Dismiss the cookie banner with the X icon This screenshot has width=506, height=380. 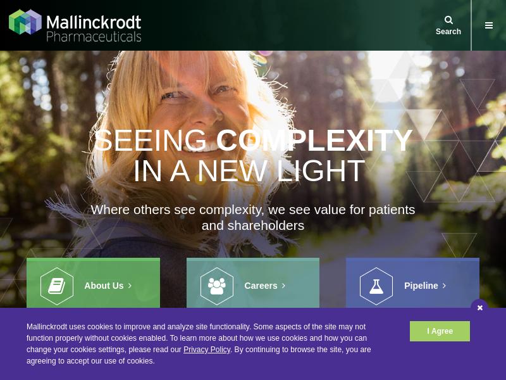(x=480, y=308)
